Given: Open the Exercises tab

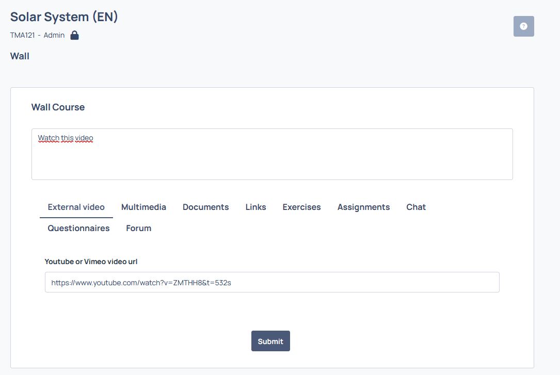Looking at the screenshot, I should point(301,207).
